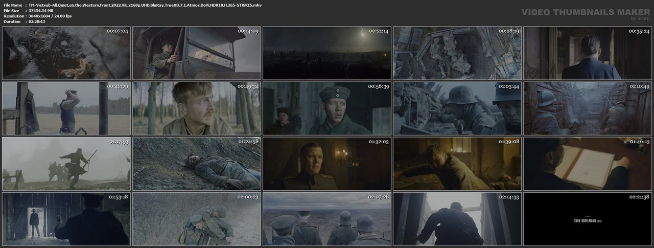
Task: Click the Resolution label
Action: 13,16
